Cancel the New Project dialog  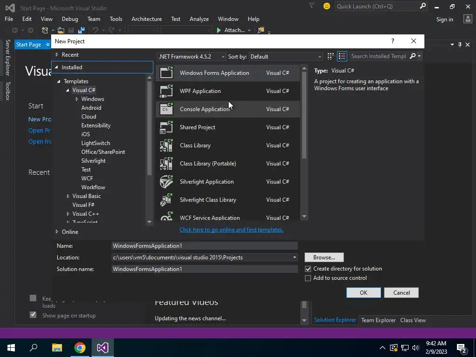click(401, 293)
